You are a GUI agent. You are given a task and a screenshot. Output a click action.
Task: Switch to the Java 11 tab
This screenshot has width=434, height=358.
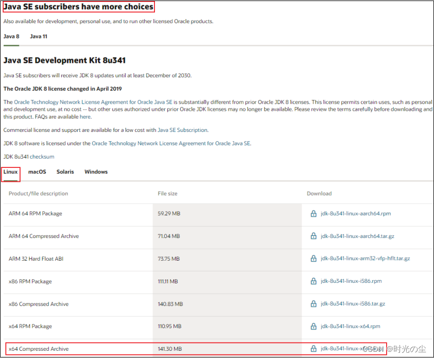[x=39, y=37]
